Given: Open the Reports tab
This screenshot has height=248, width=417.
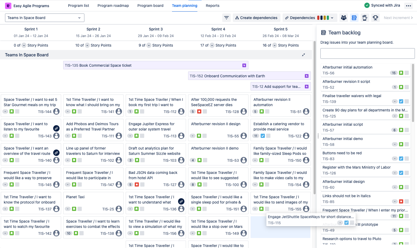Looking at the screenshot, I should [212, 6].
